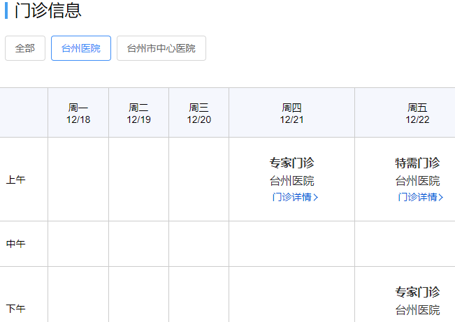Switch to the 台州医院 filter tab
Image resolution: width=455 pixels, height=322 pixels.
coord(81,49)
